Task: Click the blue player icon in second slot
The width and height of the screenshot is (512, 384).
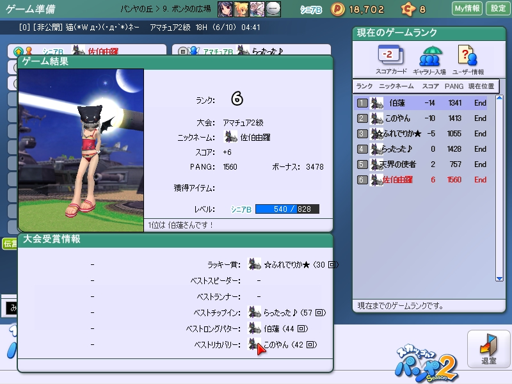Action: pos(195,51)
